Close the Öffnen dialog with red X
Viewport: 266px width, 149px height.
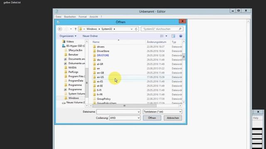[182, 21]
